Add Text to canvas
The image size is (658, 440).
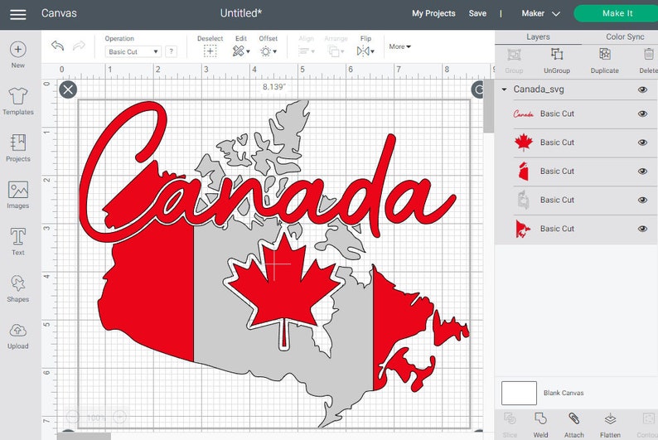pos(18,242)
